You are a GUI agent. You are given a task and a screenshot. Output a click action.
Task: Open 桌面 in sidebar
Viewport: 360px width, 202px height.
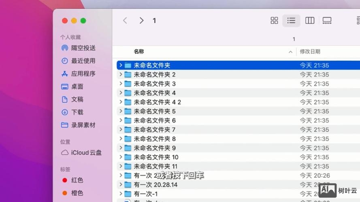pos(72,86)
